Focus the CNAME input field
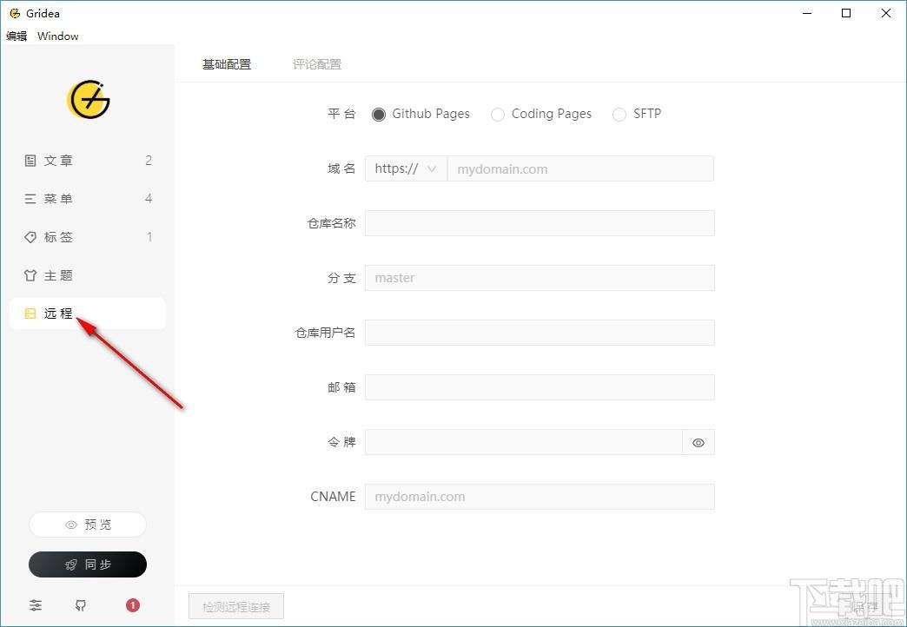 540,497
